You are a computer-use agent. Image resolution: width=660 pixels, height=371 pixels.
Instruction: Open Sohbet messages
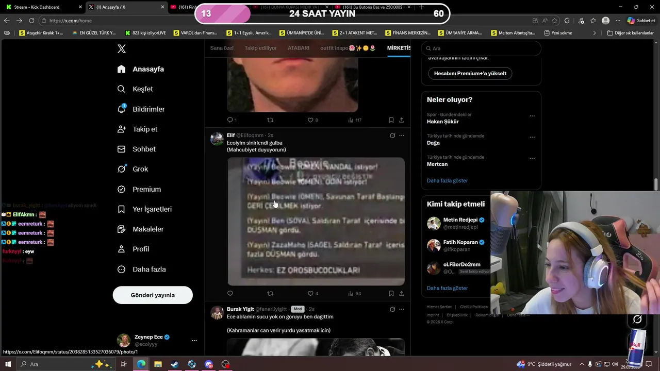point(137,149)
